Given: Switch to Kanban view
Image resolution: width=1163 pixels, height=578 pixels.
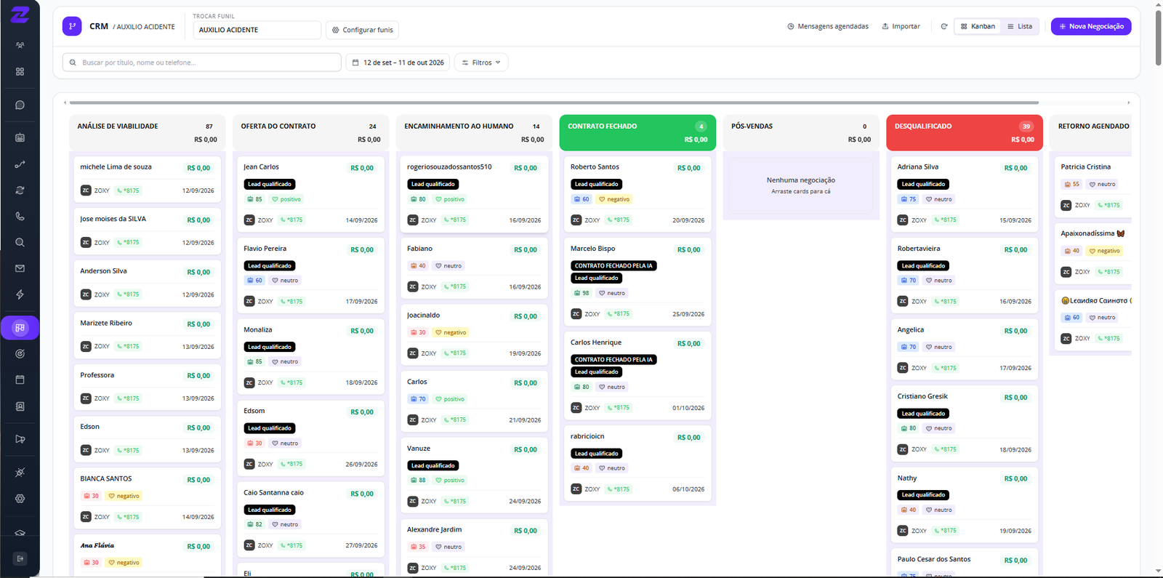Looking at the screenshot, I should pyautogui.click(x=978, y=26).
